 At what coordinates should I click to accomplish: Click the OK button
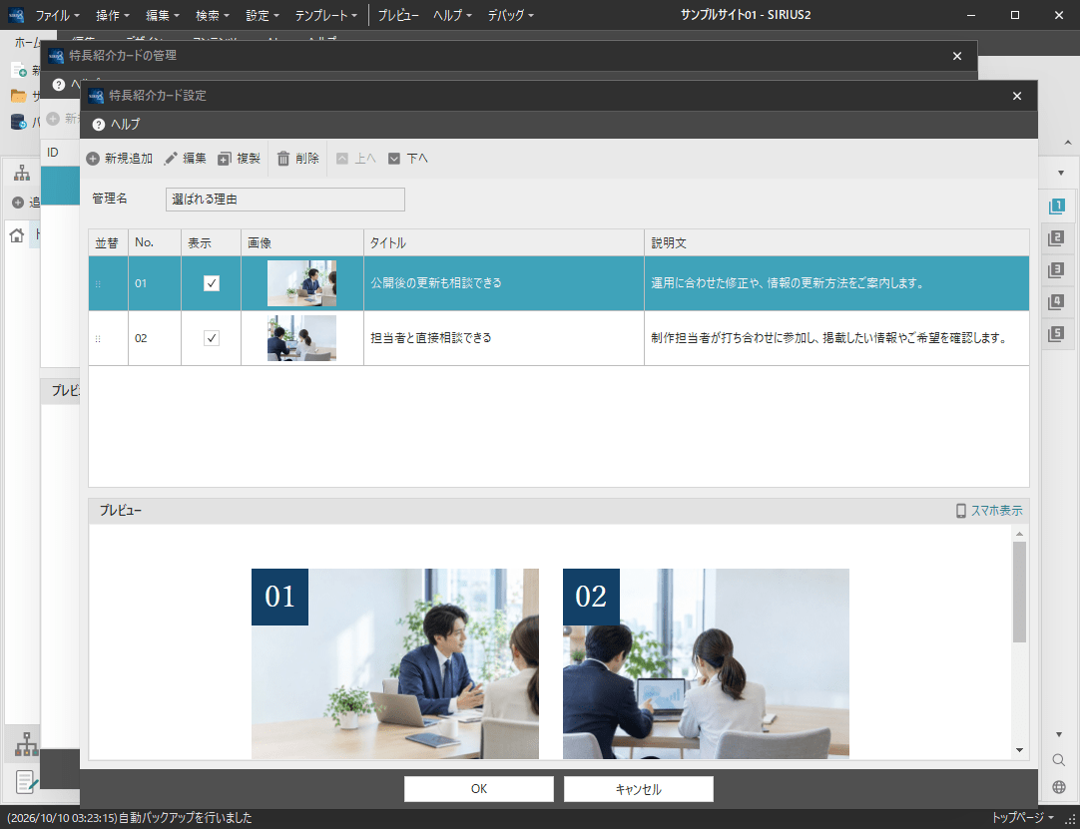point(479,789)
